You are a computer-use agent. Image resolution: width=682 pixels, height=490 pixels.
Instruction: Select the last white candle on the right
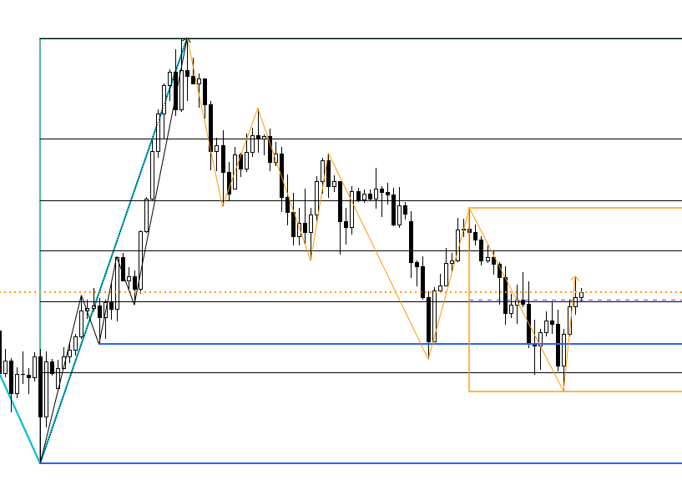[x=581, y=295]
